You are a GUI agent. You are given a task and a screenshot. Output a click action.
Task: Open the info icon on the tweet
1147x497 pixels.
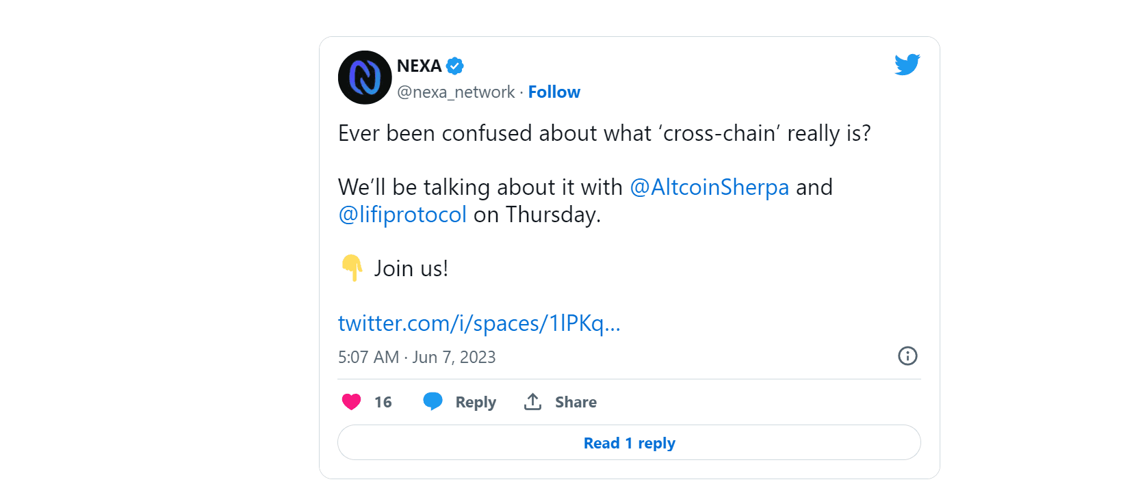907,355
